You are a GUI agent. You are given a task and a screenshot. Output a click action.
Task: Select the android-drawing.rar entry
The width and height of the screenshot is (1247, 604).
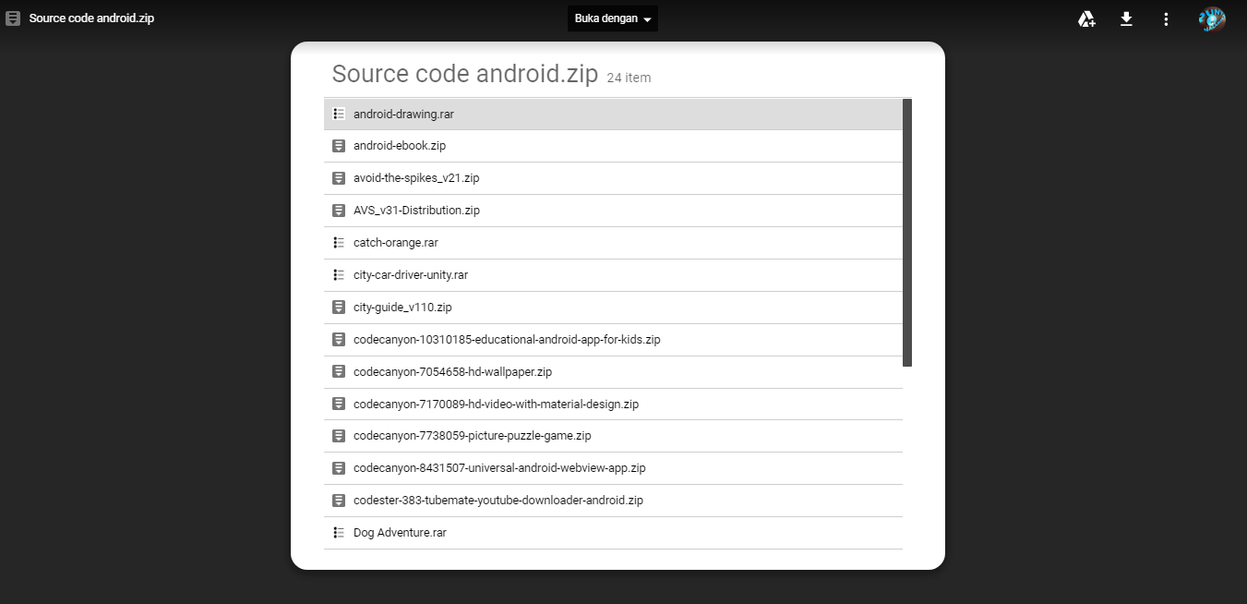click(404, 114)
